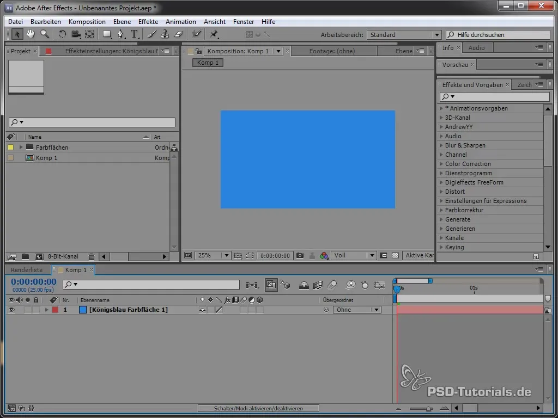Select the Horizontal Type tool

pyautogui.click(x=134, y=34)
